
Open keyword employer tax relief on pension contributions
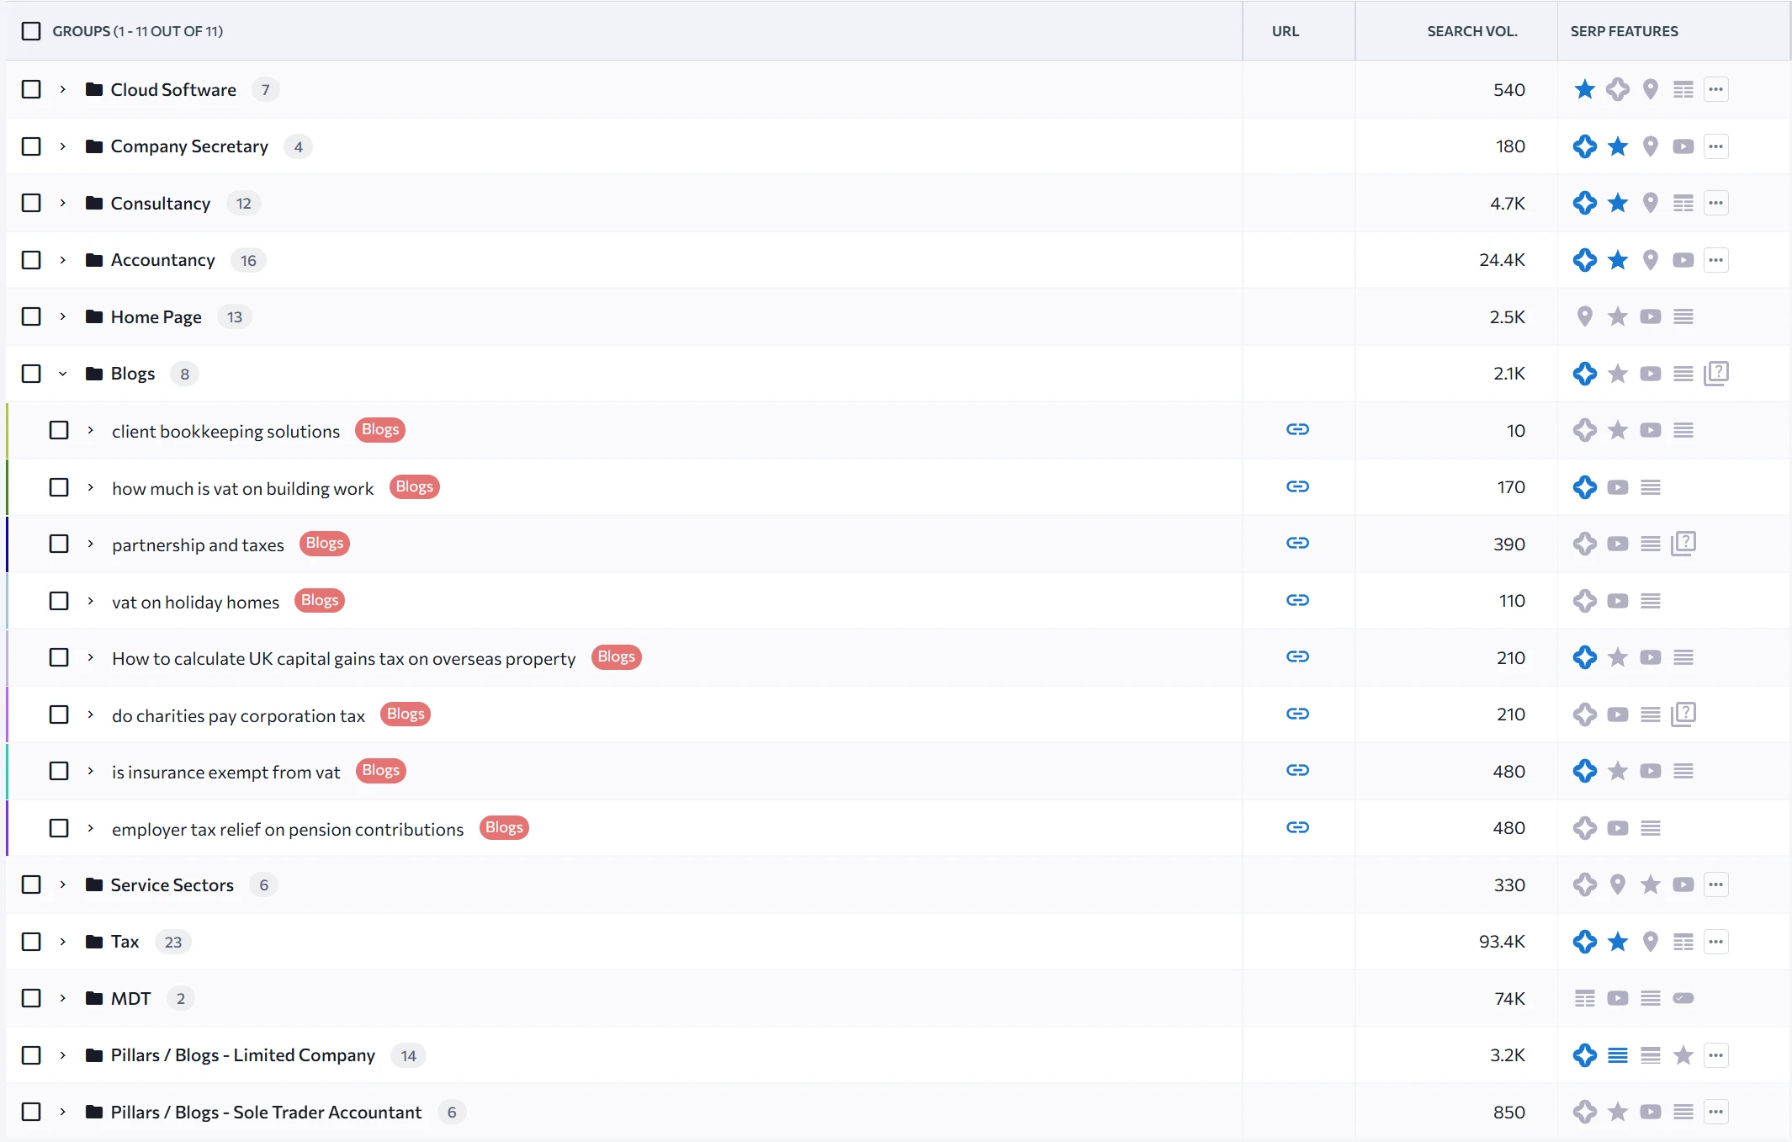tap(288, 829)
